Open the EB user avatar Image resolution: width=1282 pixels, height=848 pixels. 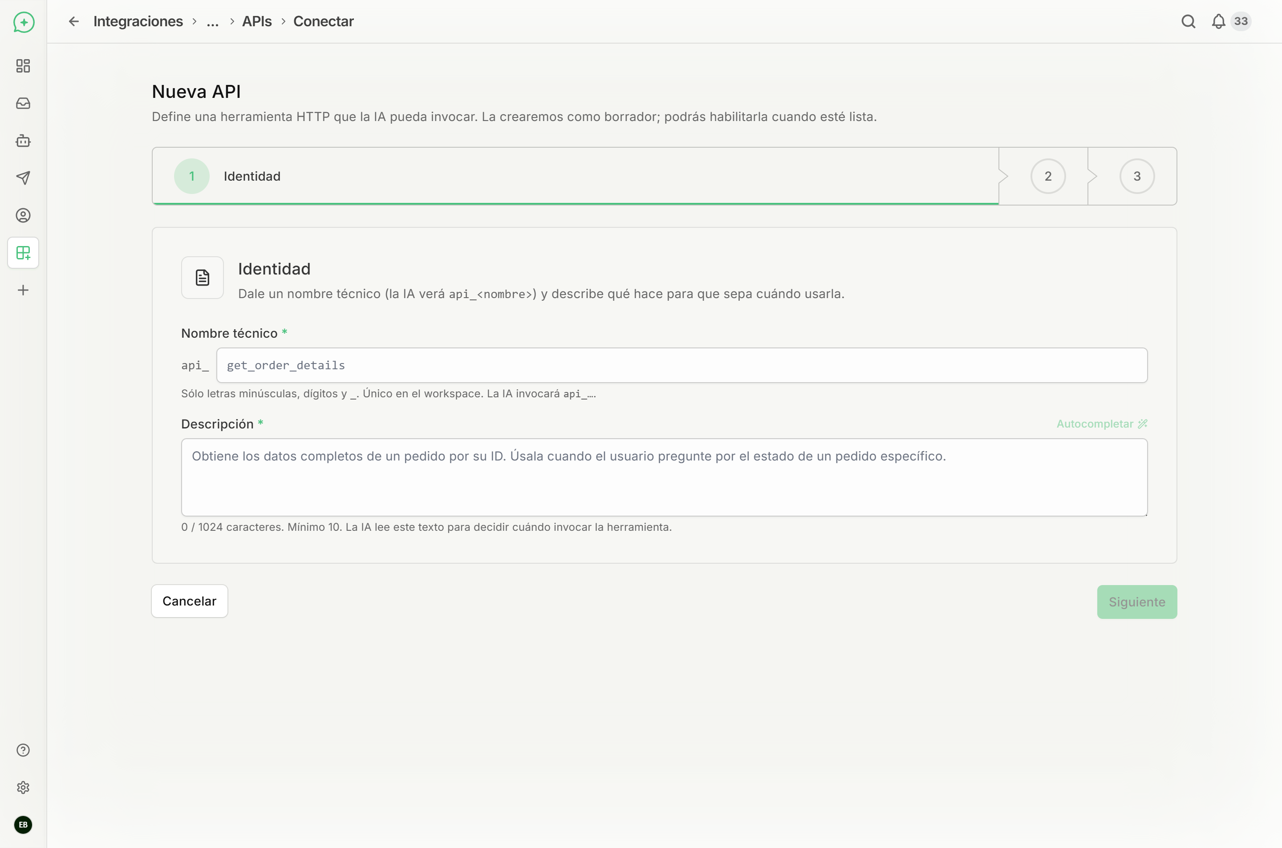click(x=23, y=825)
